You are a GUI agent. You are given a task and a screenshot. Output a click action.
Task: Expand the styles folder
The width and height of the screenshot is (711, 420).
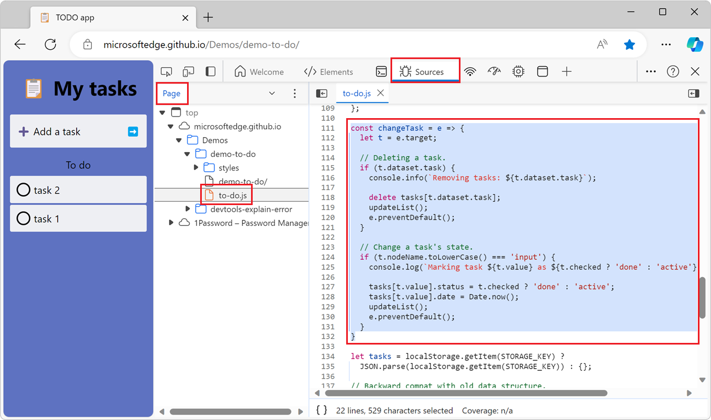point(196,167)
